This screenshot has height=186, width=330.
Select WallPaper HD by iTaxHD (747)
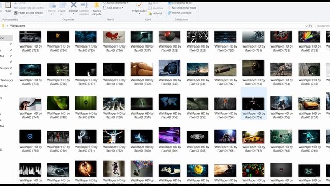(30, 107)
